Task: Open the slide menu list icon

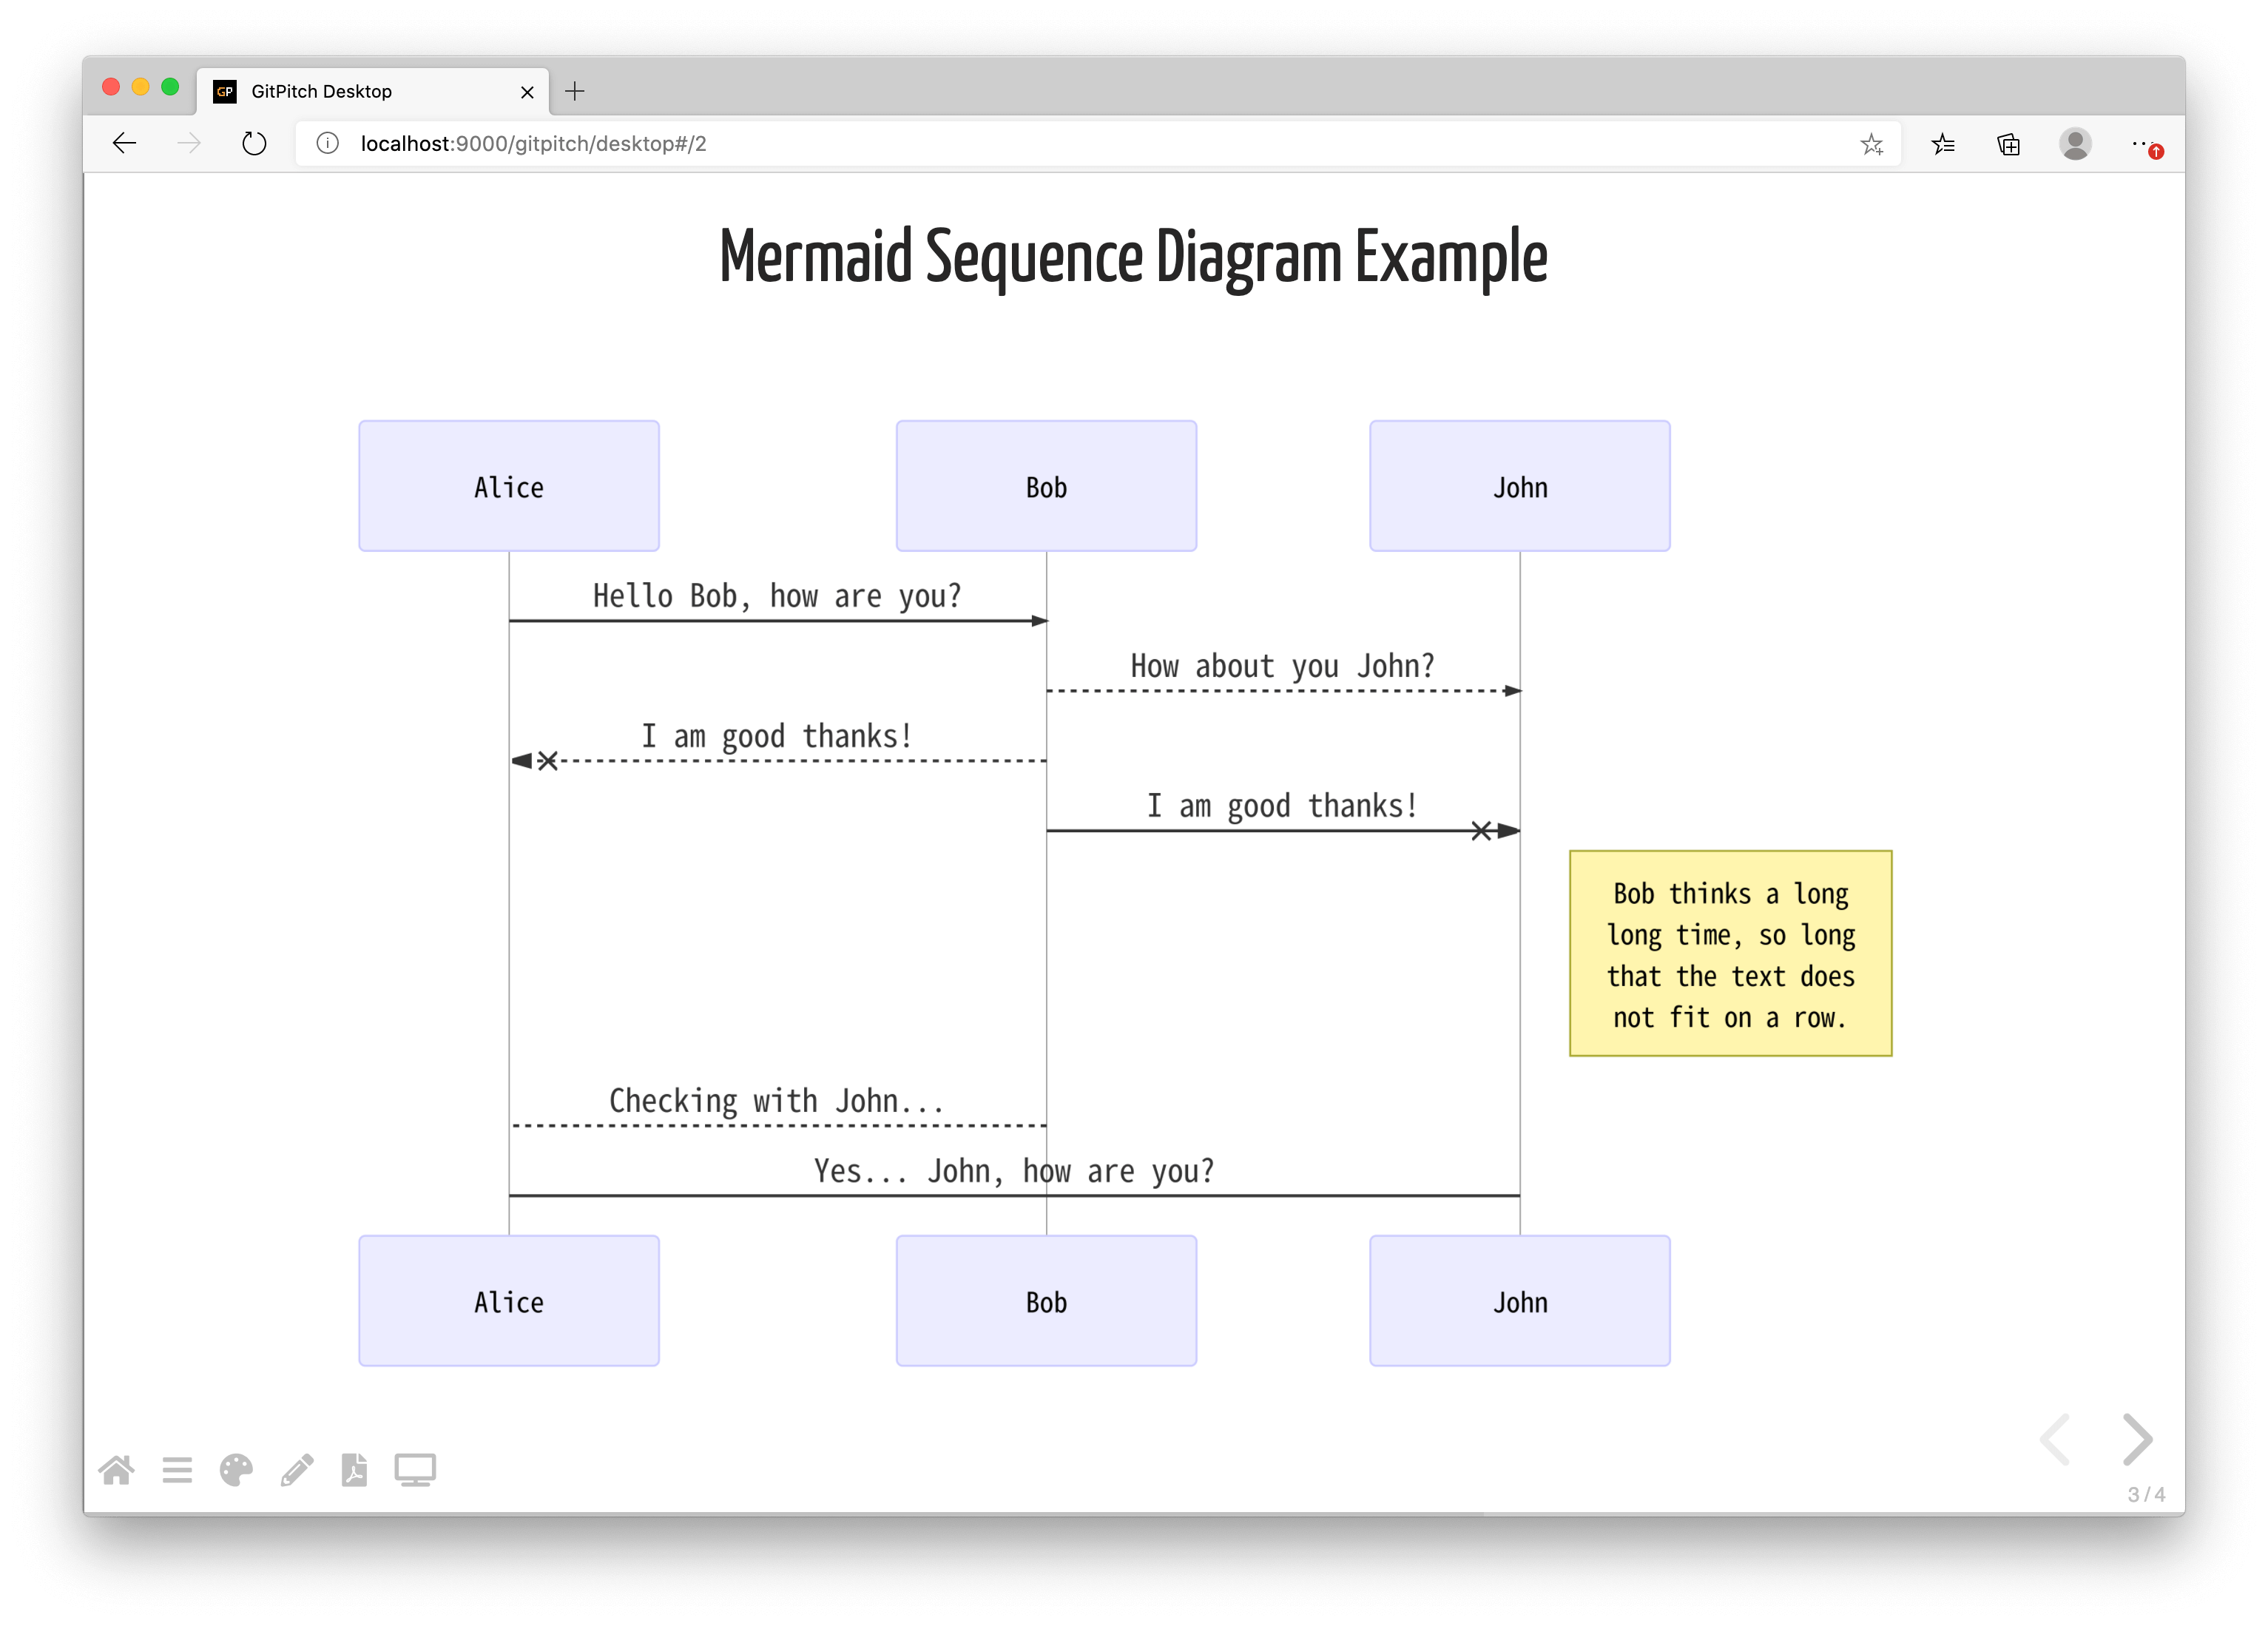Action: point(177,1470)
